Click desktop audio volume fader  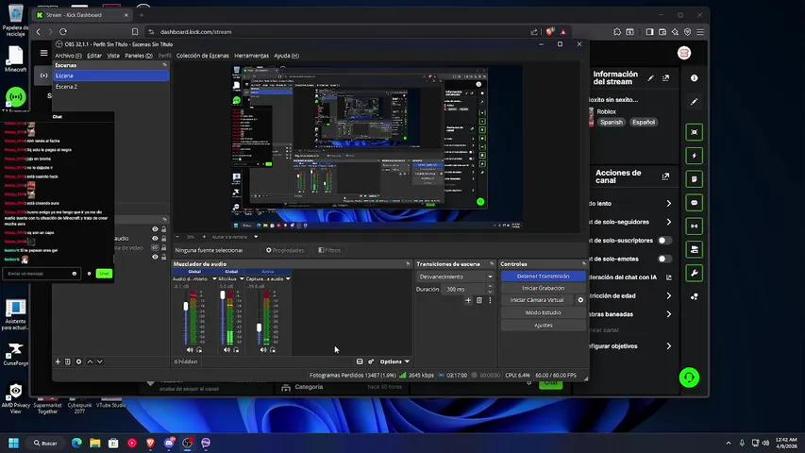186,306
